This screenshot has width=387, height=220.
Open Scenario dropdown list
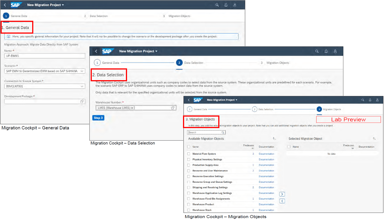point(82,71)
